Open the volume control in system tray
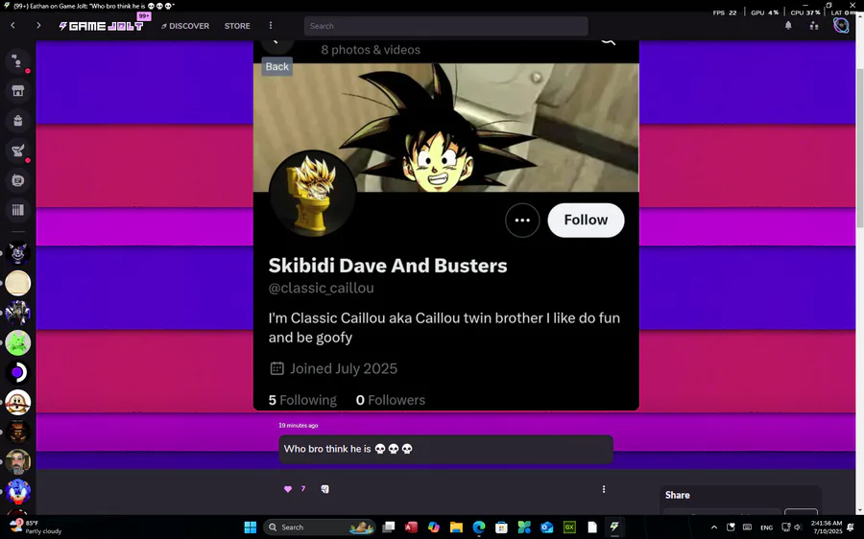 (x=798, y=527)
